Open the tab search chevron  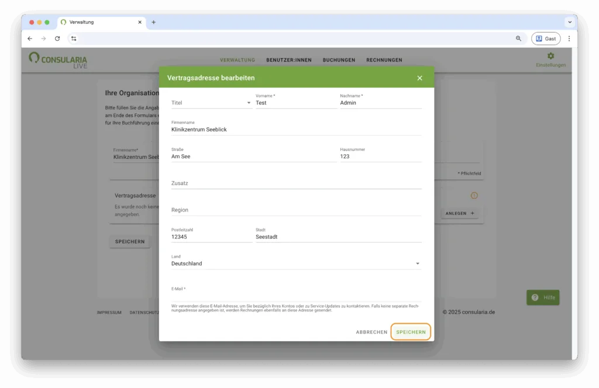coord(569,22)
